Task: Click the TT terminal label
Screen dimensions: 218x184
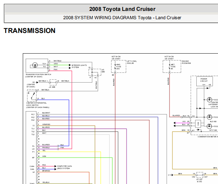Action: tap(33, 126)
